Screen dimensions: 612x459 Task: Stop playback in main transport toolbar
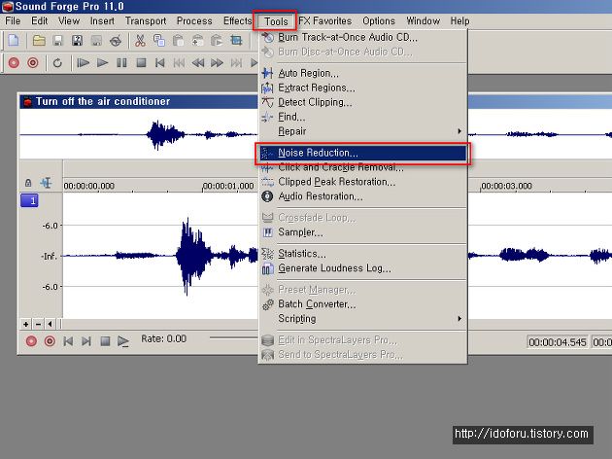(141, 63)
